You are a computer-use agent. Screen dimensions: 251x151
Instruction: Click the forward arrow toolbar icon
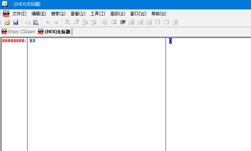tap(56, 22)
